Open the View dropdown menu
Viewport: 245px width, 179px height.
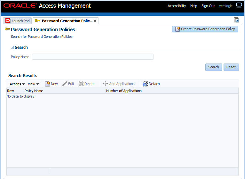click(33, 84)
